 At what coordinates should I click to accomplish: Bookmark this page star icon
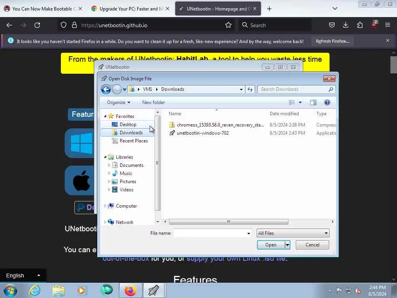(x=228, y=25)
